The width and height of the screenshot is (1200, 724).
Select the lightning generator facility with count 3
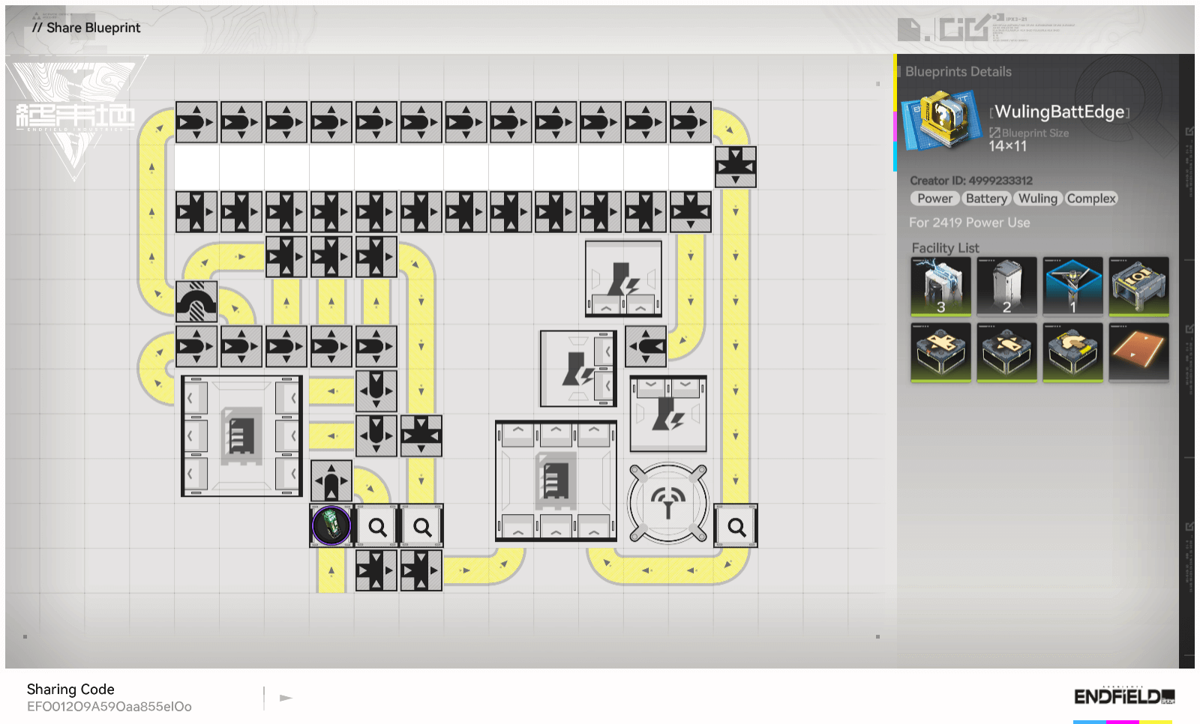point(940,286)
